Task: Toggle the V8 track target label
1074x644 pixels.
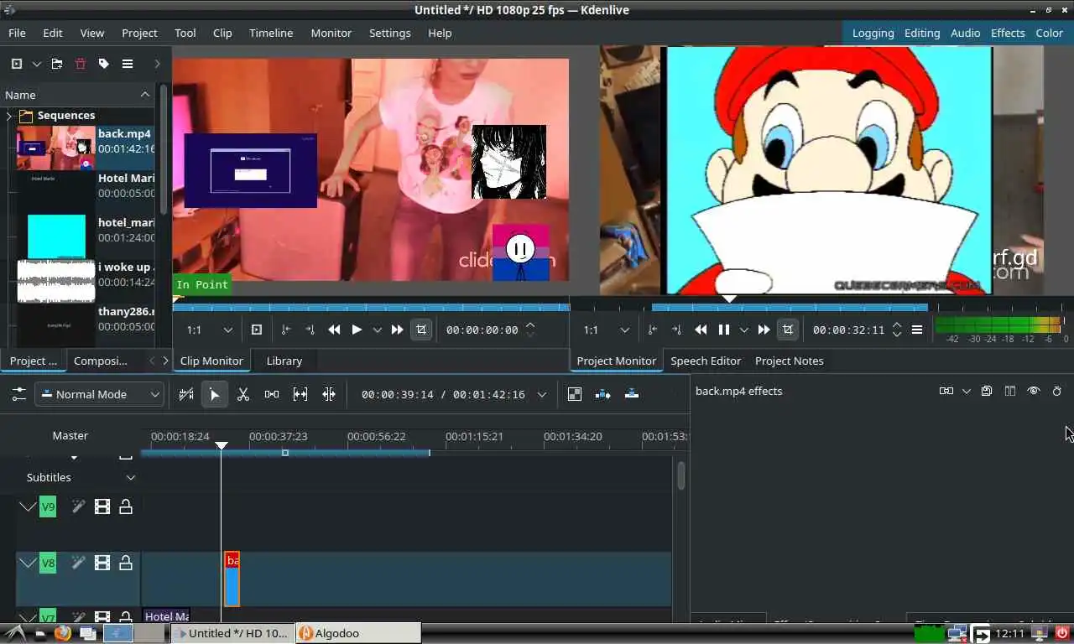Action: (48, 563)
